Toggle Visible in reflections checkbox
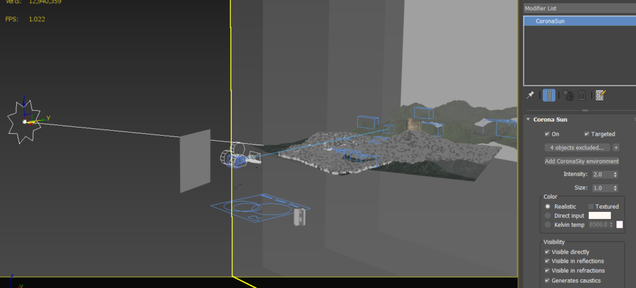 click(x=547, y=261)
